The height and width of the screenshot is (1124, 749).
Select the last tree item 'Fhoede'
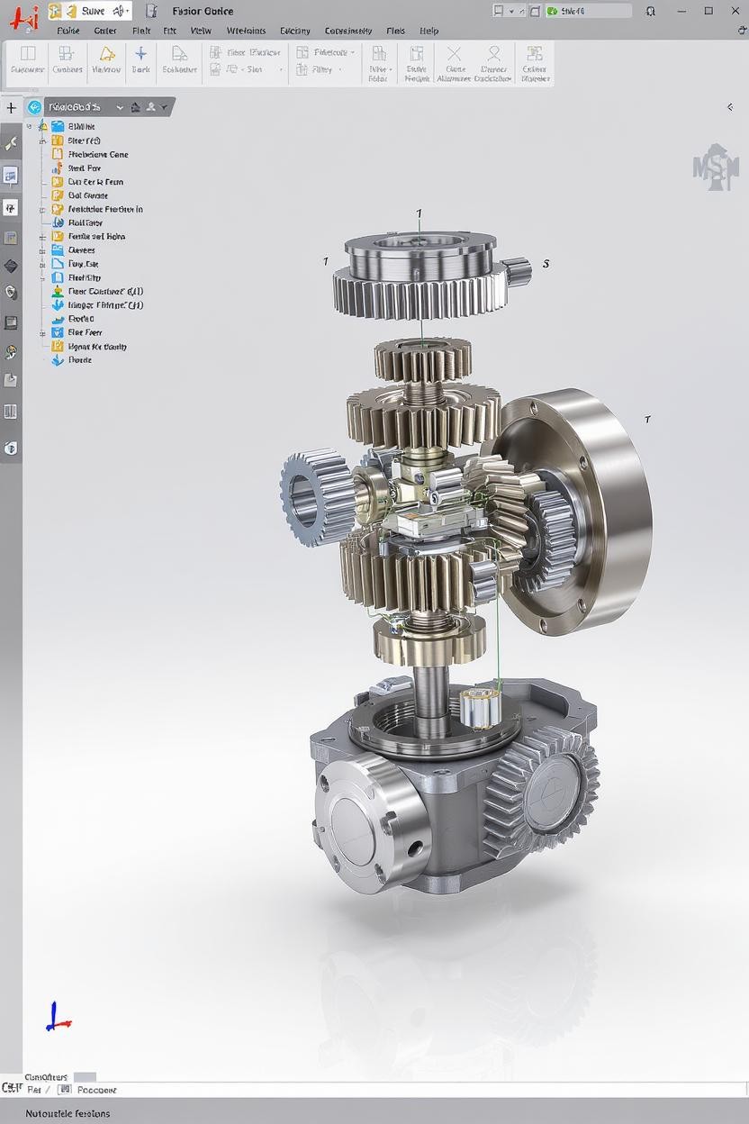click(x=80, y=360)
